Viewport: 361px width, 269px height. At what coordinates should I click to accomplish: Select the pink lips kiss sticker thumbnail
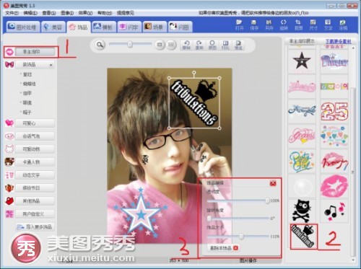pyautogui.click(x=334, y=186)
